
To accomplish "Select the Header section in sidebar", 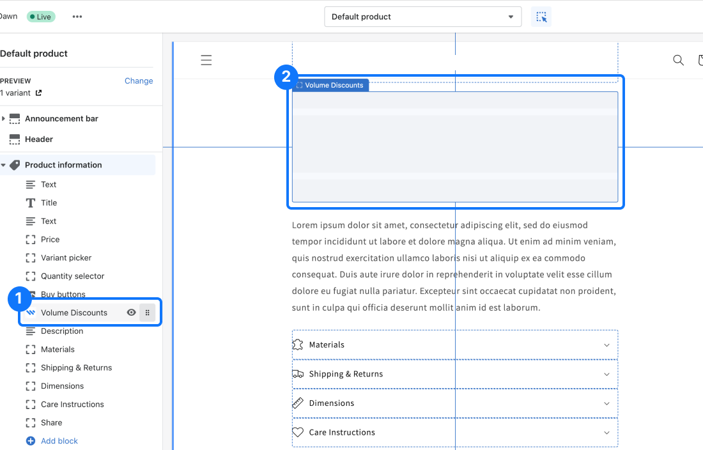I will pyautogui.click(x=39, y=139).
